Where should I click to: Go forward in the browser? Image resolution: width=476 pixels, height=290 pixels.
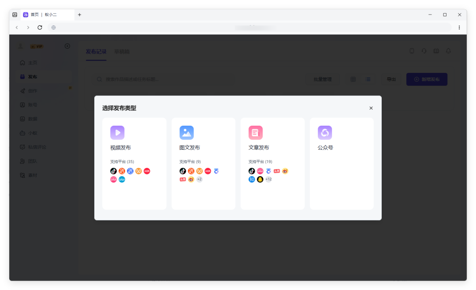tap(28, 28)
